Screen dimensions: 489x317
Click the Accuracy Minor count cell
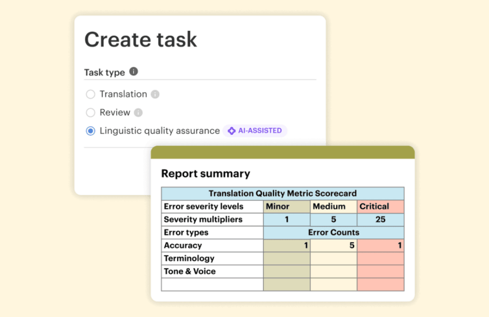(x=287, y=246)
